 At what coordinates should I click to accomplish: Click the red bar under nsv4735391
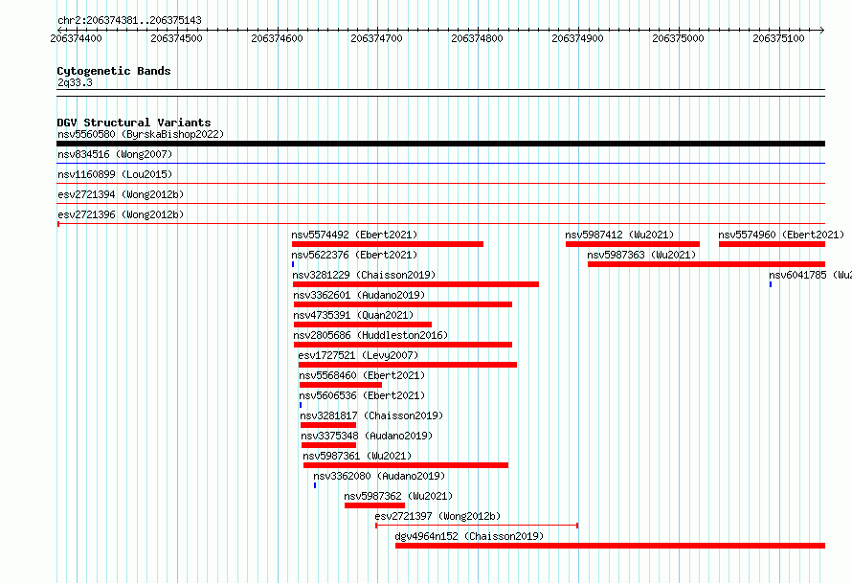tap(363, 325)
